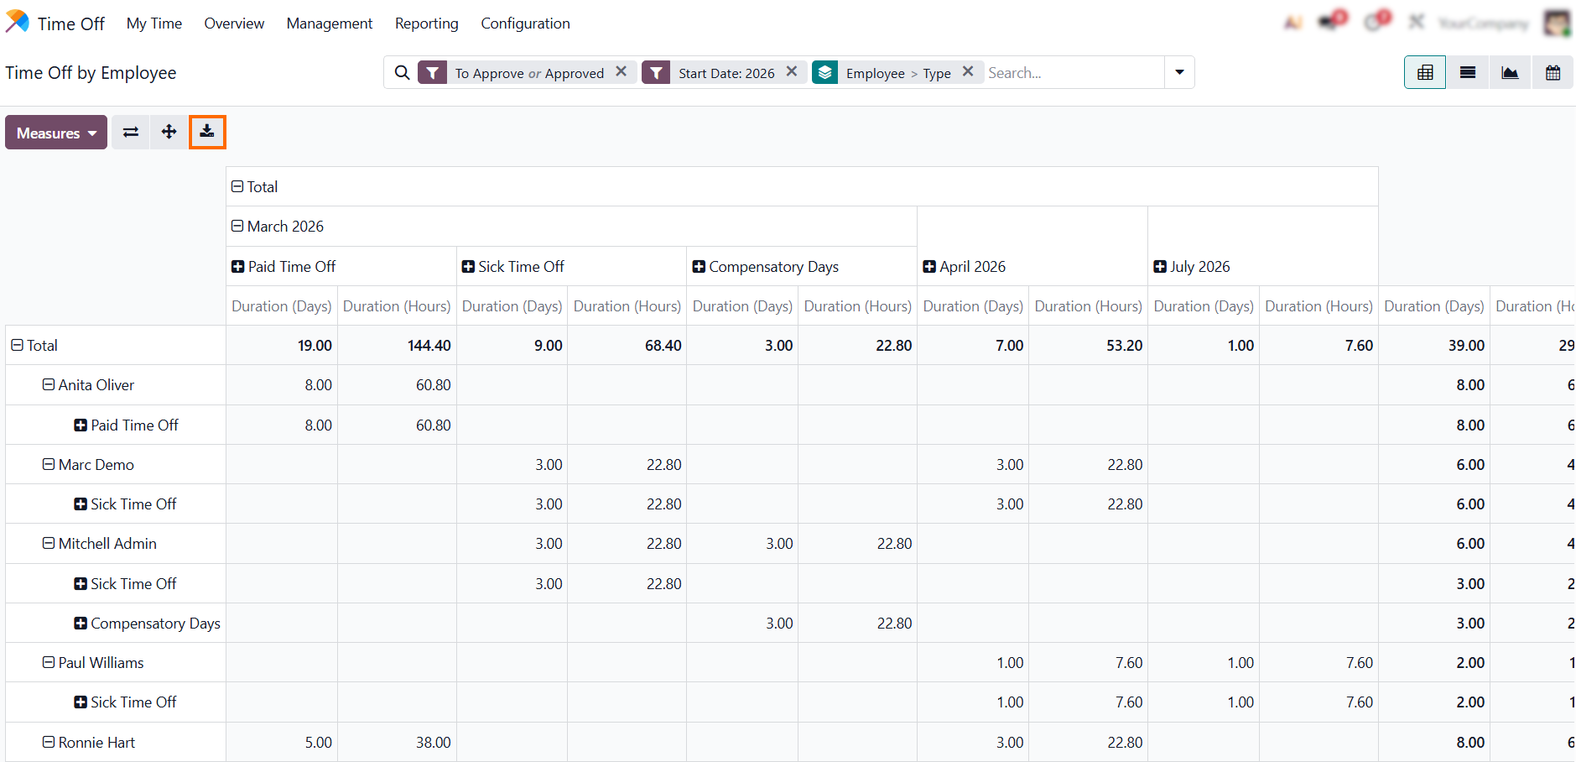Click the search magnifier icon

(x=403, y=73)
